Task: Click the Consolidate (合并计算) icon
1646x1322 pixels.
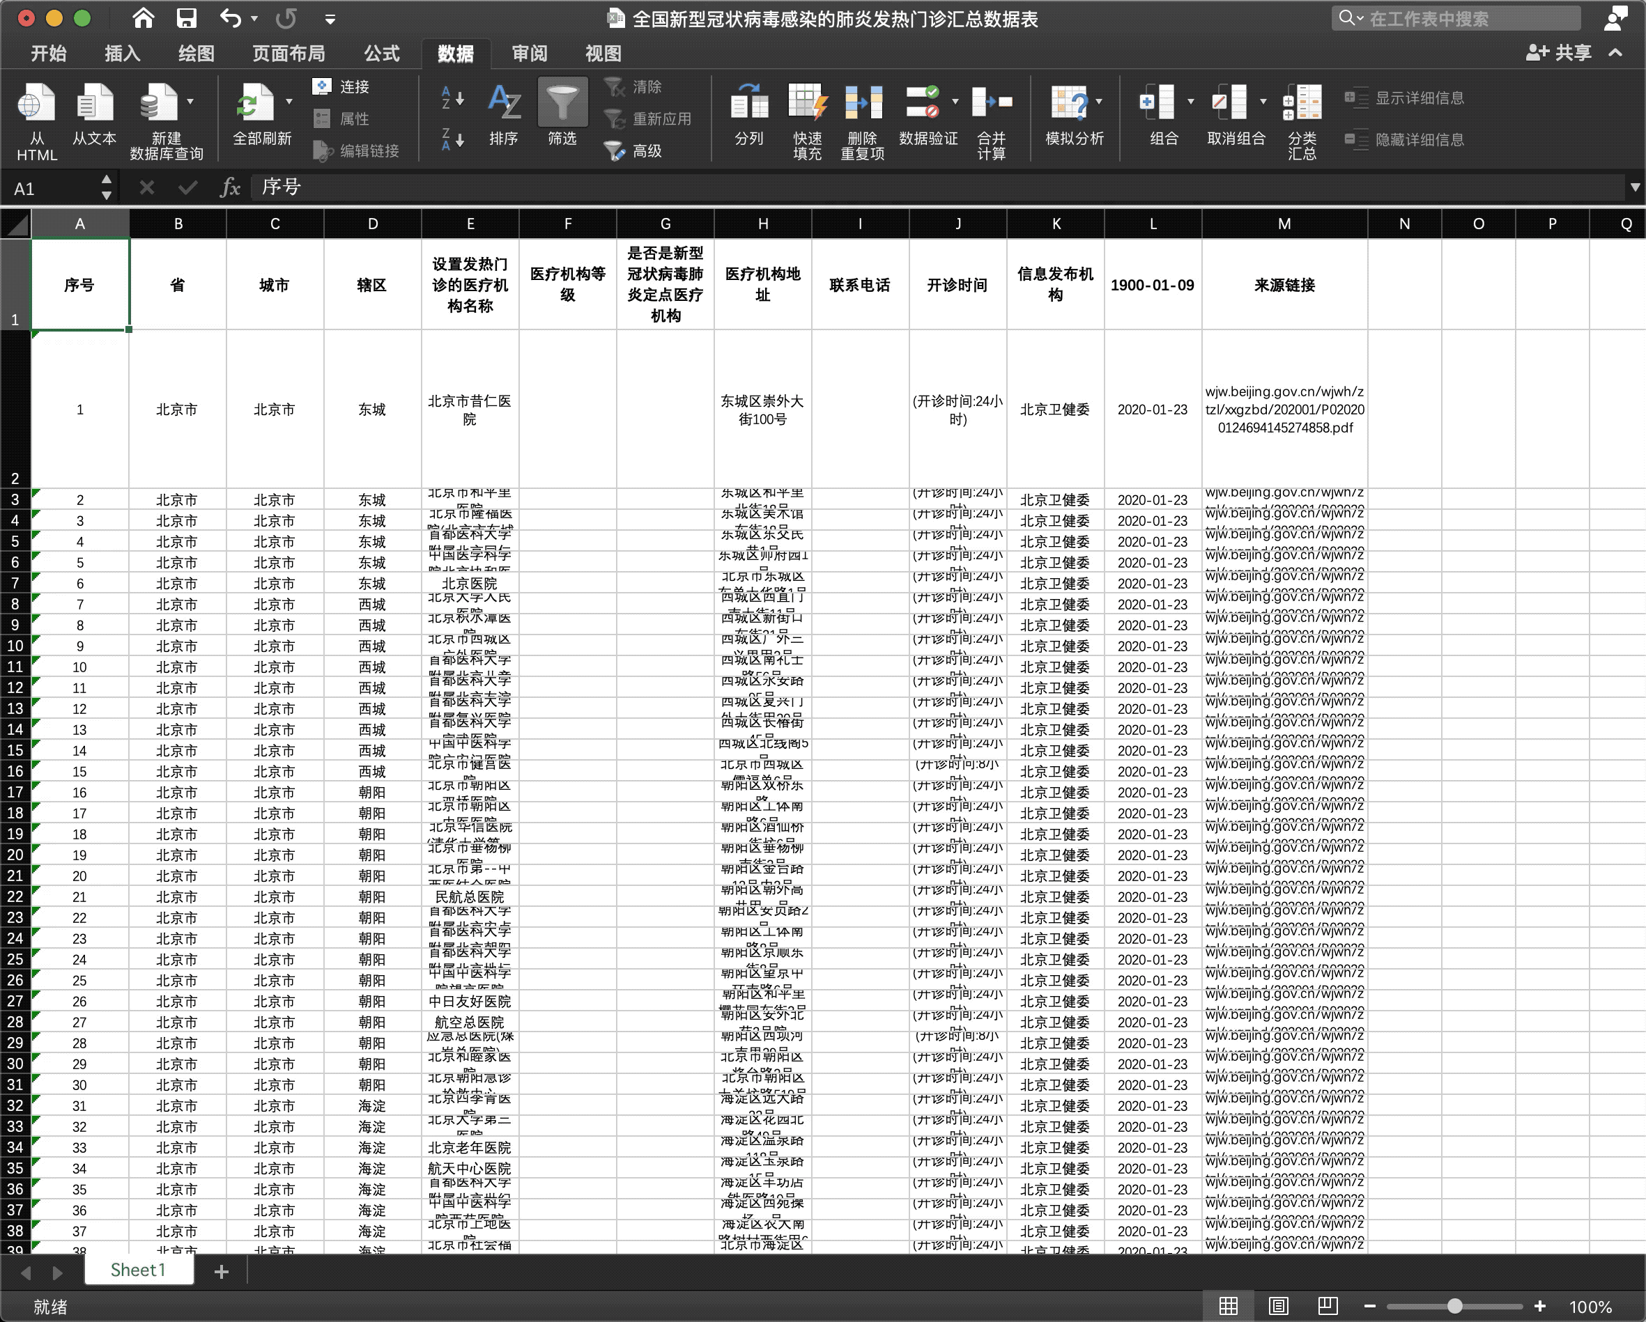Action: pos(991,104)
